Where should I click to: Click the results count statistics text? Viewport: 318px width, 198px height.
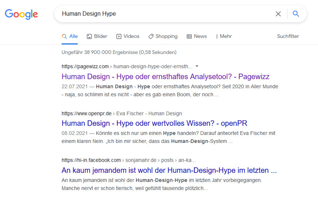tap(119, 53)
